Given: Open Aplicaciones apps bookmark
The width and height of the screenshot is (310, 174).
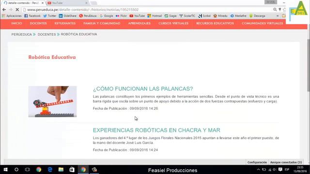Looking at the screenshot, I should (x=12, y=16).
